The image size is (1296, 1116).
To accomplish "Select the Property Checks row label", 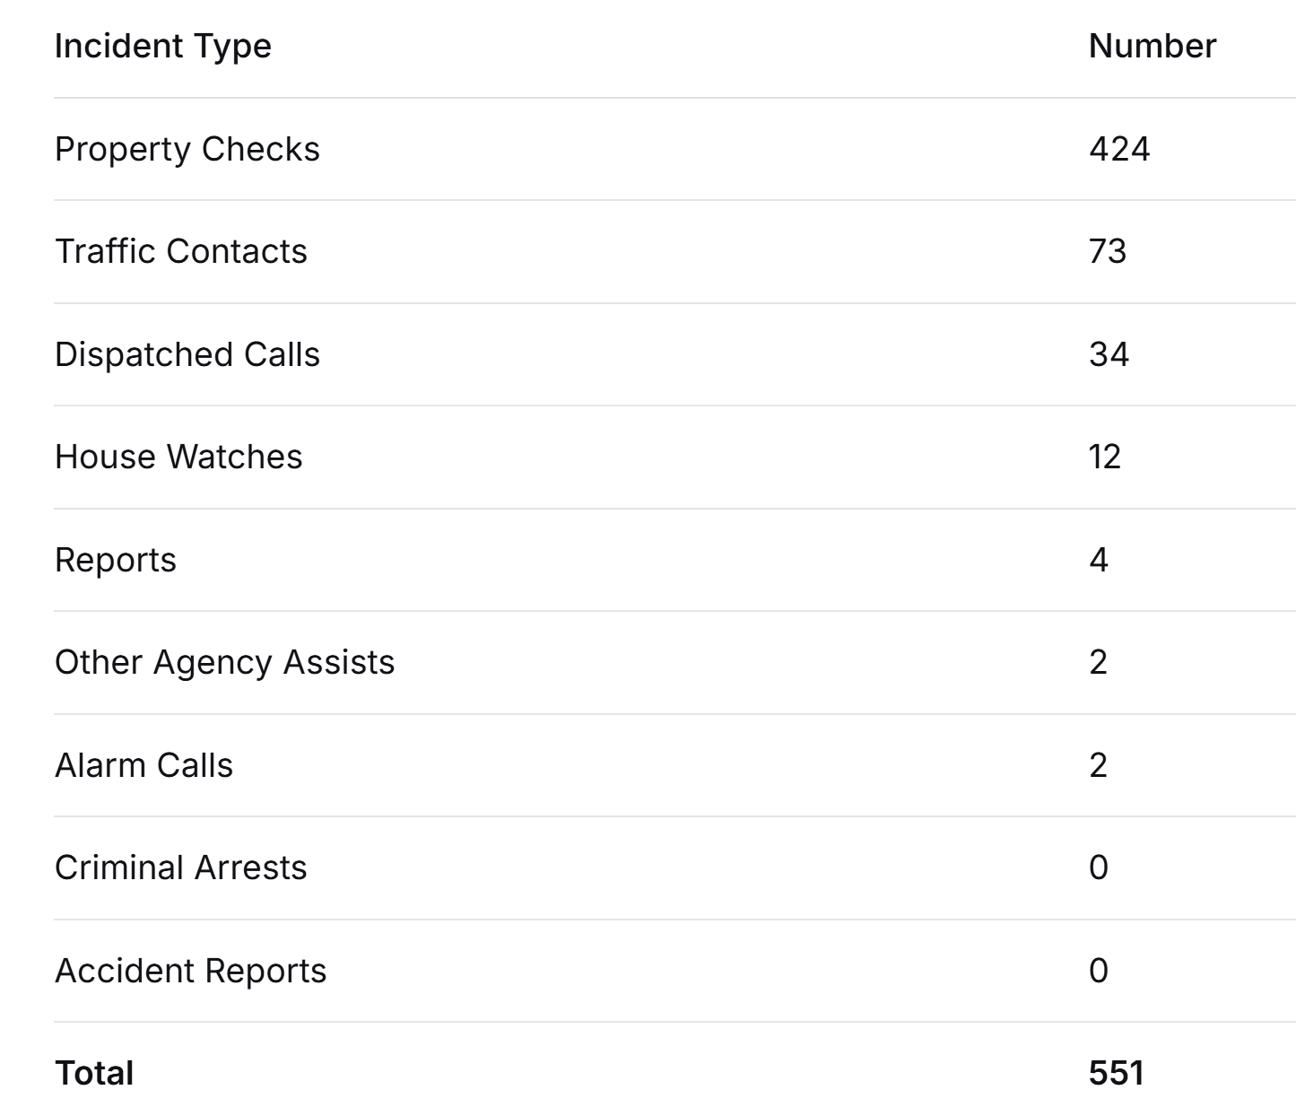I will 187,150.
